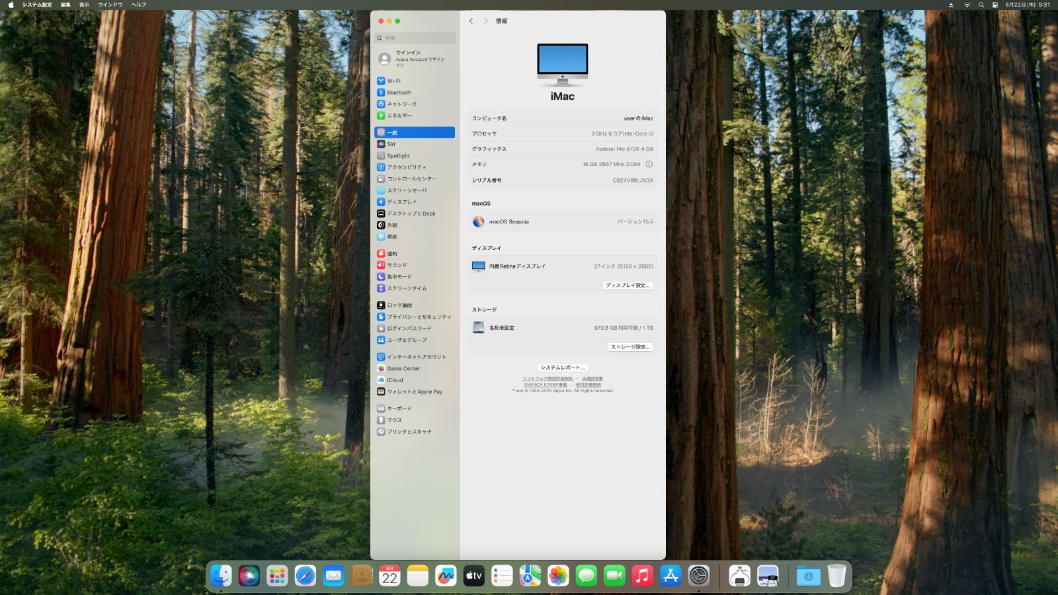Open ディスプレイ設定… button
Image resolution: width=1058 pixels, height=595 pixels.
pyautogui.click(x=628, y=286)
